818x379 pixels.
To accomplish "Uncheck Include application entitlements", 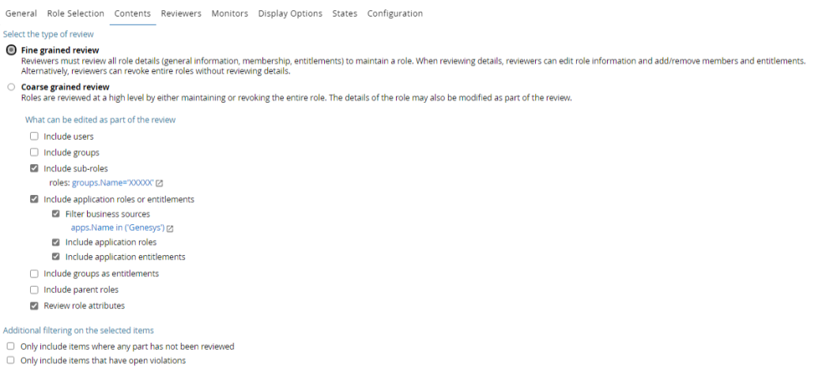I will pos(56,257).
